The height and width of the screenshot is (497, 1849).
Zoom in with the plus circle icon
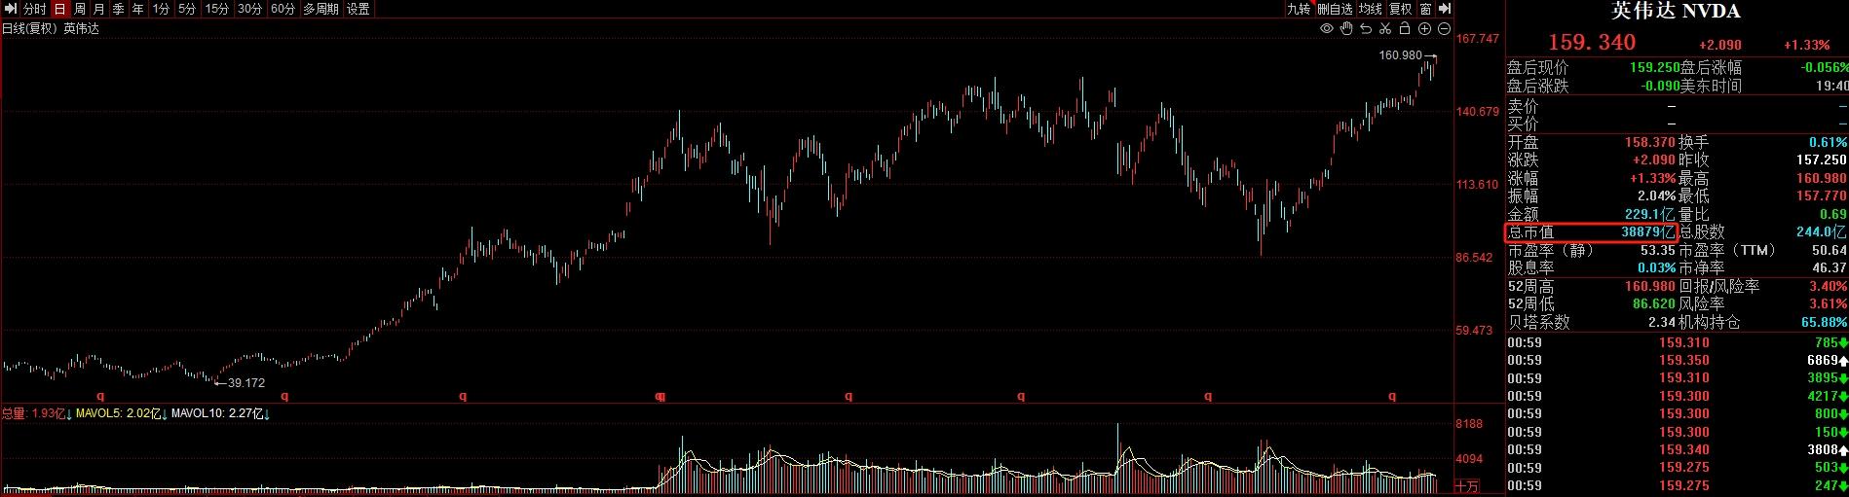(x=1424, y=28)
